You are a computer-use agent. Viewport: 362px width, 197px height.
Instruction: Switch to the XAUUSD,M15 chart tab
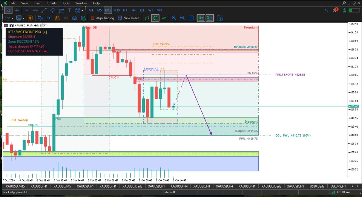click(15, 186)
